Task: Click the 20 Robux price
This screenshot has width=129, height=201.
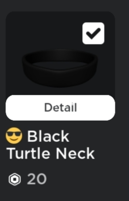Action: (x=37, y=179)
